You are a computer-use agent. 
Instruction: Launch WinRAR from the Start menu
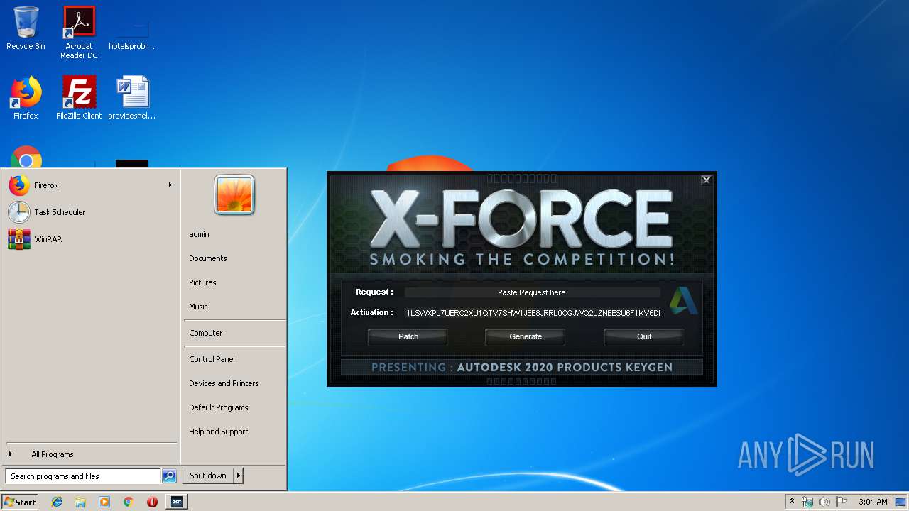coord(90,239)
